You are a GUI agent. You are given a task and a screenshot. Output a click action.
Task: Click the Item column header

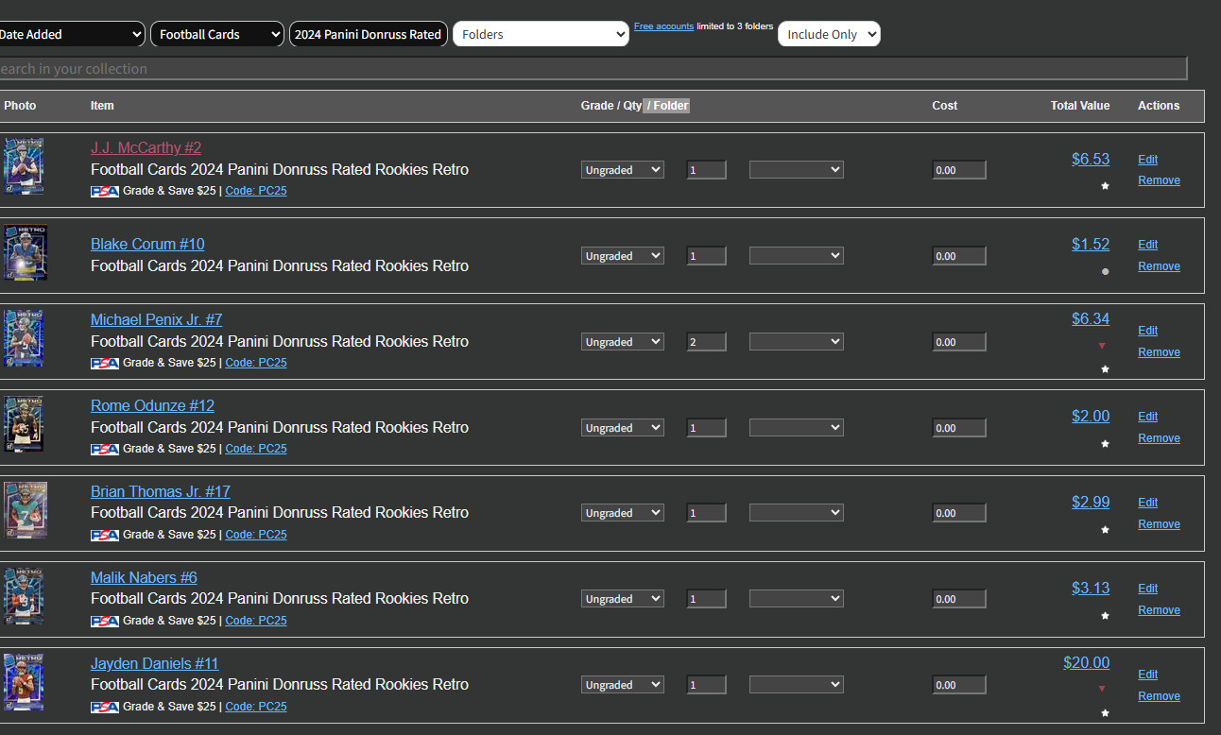tap(102, 106)
